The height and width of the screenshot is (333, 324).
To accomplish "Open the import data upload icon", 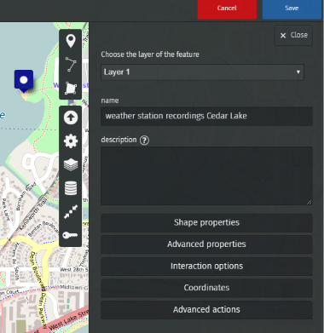I will pyautogui.click(x=71, y=118).
